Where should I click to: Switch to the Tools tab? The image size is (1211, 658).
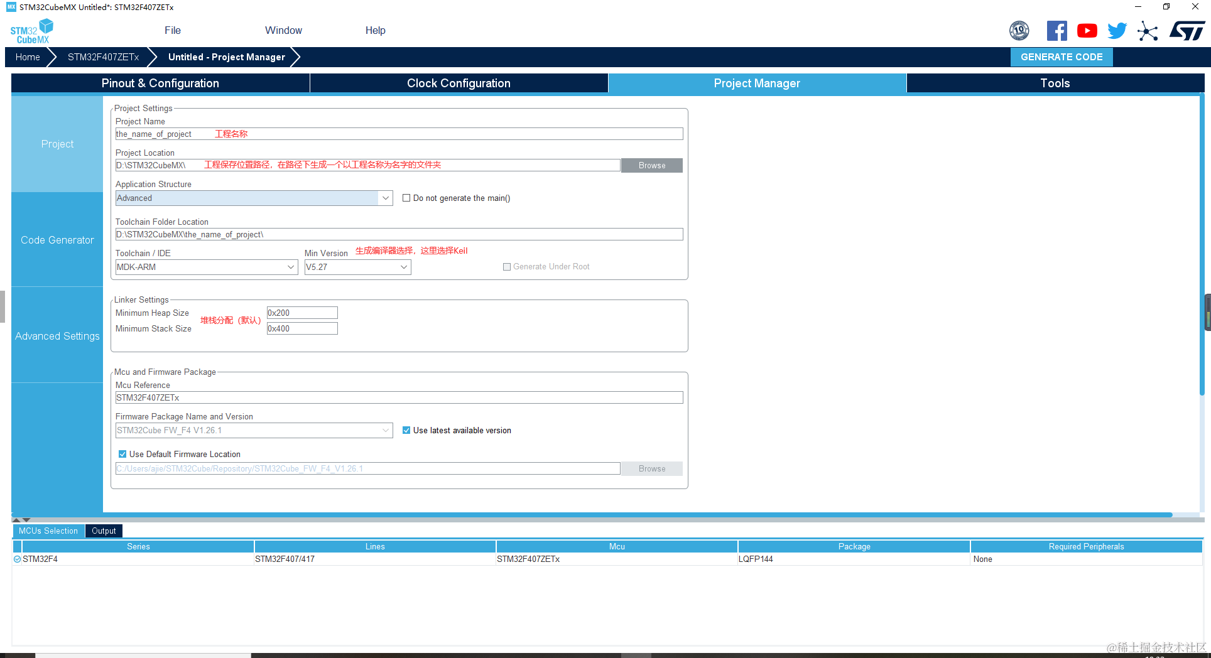(x=1055, y=83)
